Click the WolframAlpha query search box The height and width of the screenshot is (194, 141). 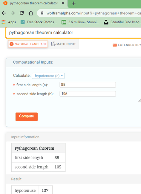(74, 33)
